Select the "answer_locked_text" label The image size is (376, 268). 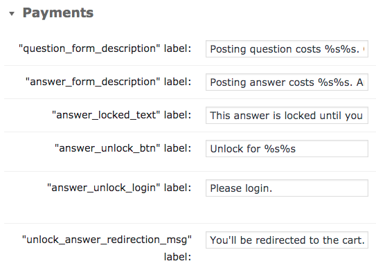point(122,115)
